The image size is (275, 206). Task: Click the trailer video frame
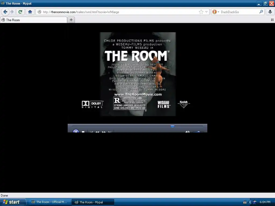138,74
